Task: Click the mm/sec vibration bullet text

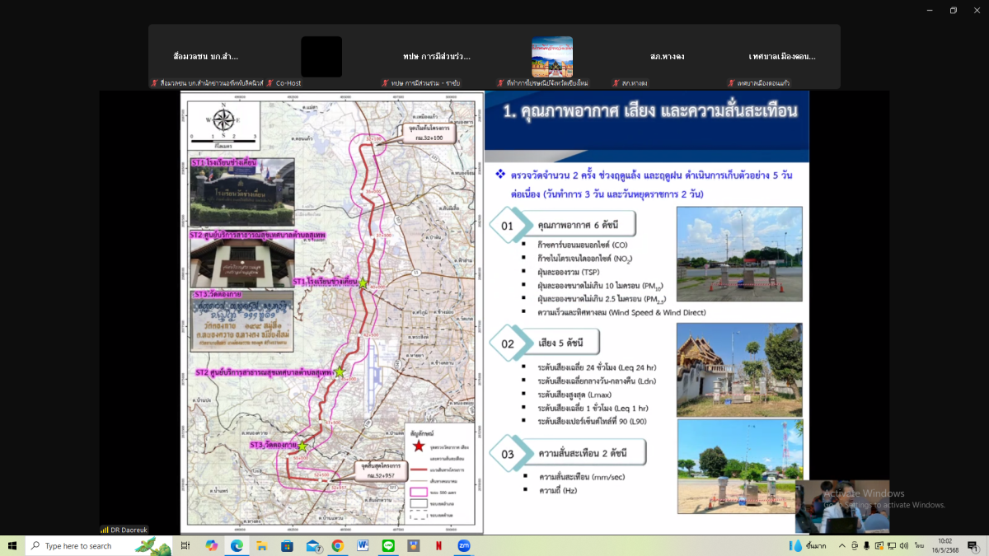Action: (x=580, y=476)
